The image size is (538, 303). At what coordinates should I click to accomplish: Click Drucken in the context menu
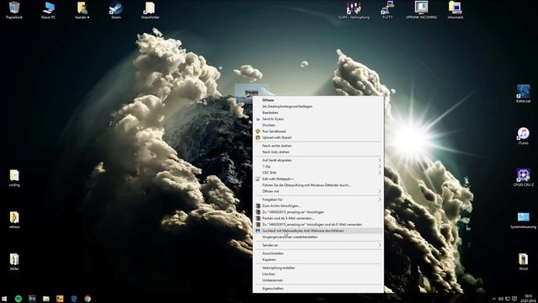pyautogui.click(x=319, y=125)
